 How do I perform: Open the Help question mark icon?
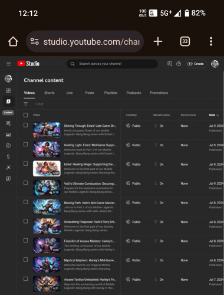[x=179, y=64]
